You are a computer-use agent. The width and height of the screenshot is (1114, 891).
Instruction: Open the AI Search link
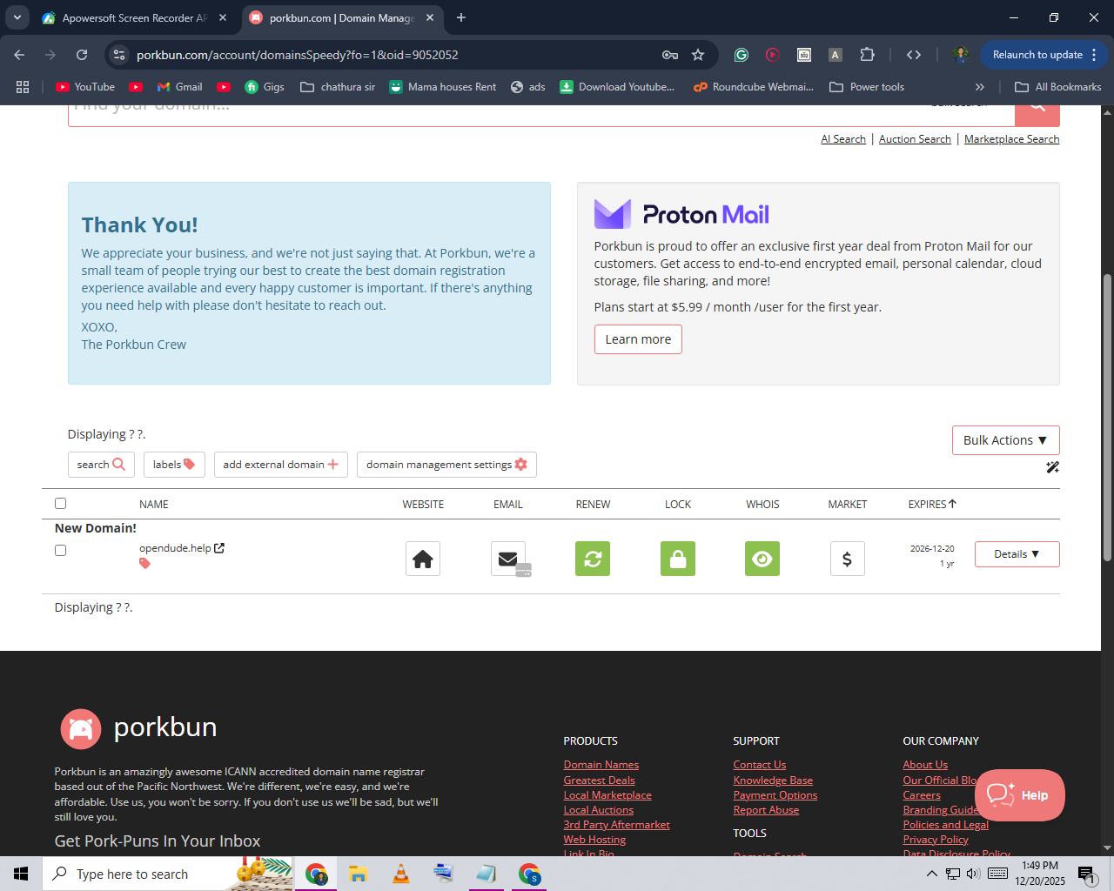pyautogui.click(x=843, y=139)
